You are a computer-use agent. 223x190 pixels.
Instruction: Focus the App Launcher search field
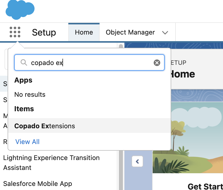click(89, 62)
